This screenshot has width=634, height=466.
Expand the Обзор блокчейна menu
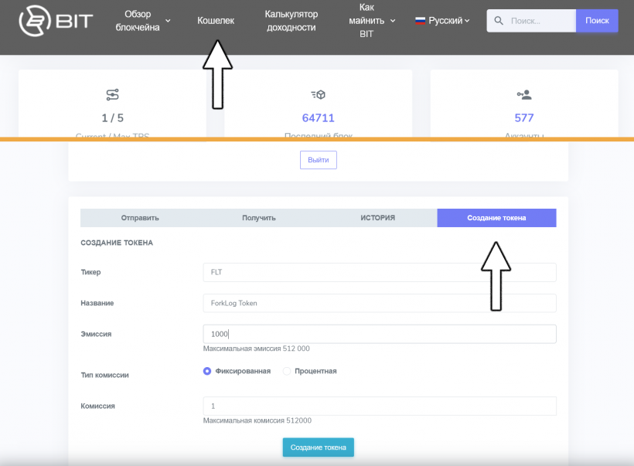148,21
